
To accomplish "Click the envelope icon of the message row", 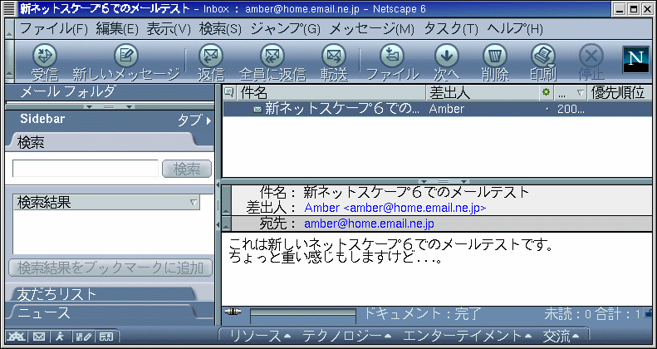I will (257, 110).
